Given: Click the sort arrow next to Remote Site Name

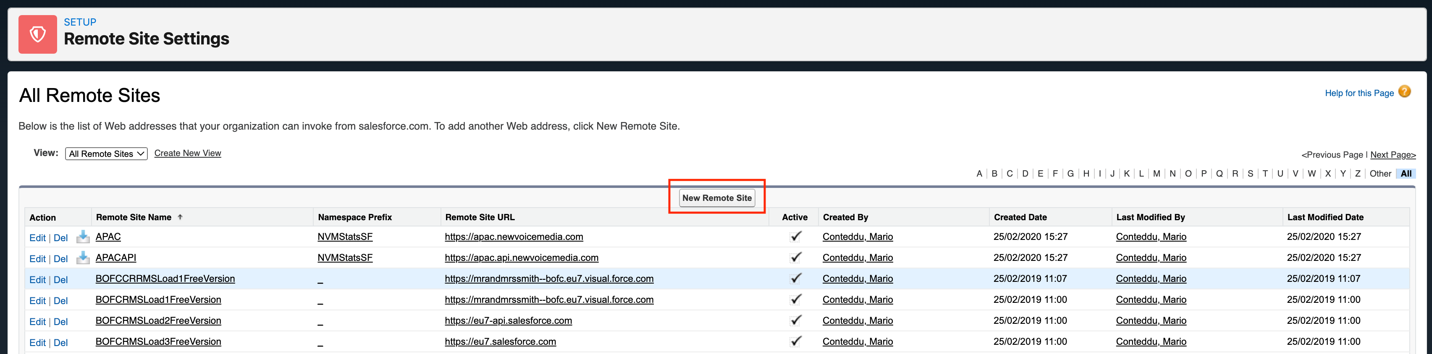Looking at the screenshot, I should (x=180, y=217).
